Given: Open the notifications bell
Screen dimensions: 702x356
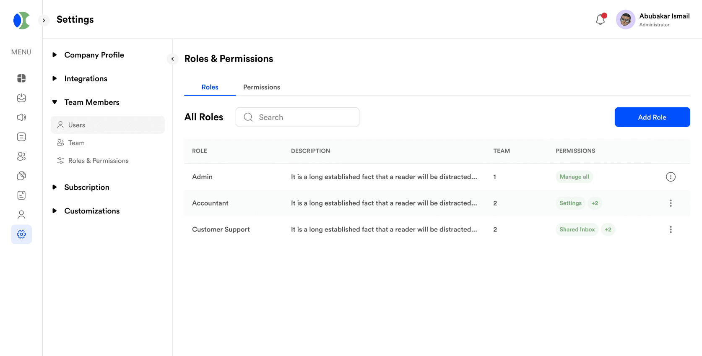Looking at the screenshot, I should pyautogui.click(x=601, y=19).
